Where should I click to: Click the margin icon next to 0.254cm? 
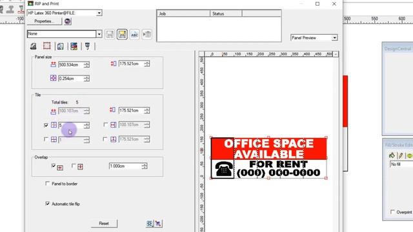(x=53, y=78)
